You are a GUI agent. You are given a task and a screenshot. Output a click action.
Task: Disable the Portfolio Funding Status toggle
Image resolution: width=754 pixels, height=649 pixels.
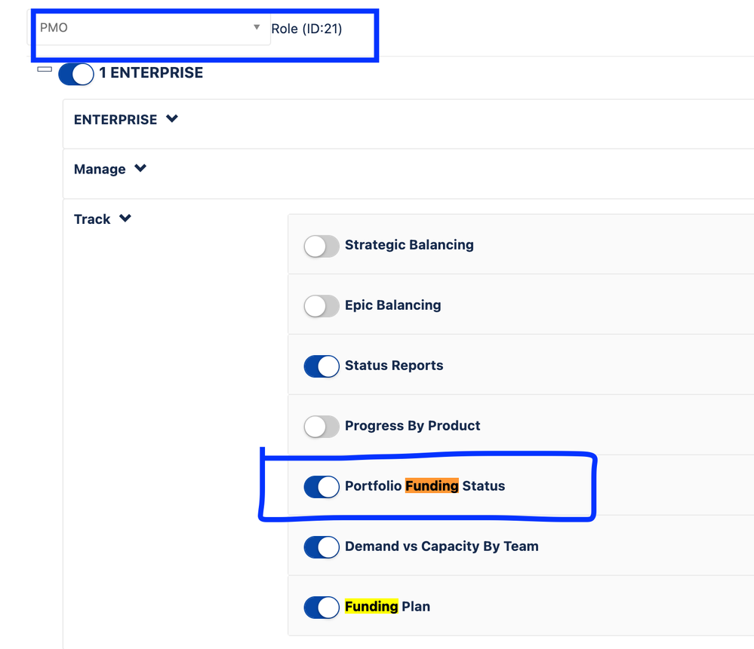[322, 487]
